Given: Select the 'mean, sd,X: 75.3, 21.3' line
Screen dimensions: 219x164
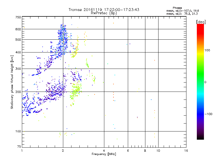Looking at the screenshot, I should (182, 14).
